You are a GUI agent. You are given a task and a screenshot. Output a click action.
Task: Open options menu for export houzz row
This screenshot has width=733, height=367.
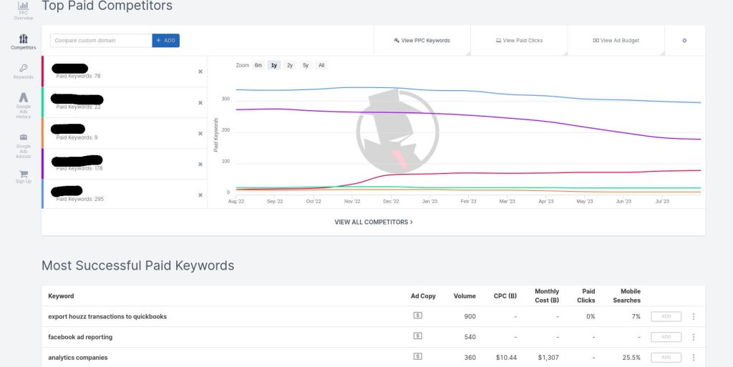[693, 316]
